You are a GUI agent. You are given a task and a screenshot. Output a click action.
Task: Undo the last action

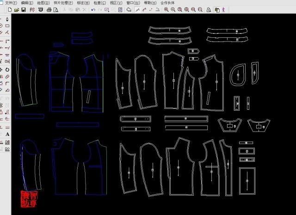click(93, 10)
